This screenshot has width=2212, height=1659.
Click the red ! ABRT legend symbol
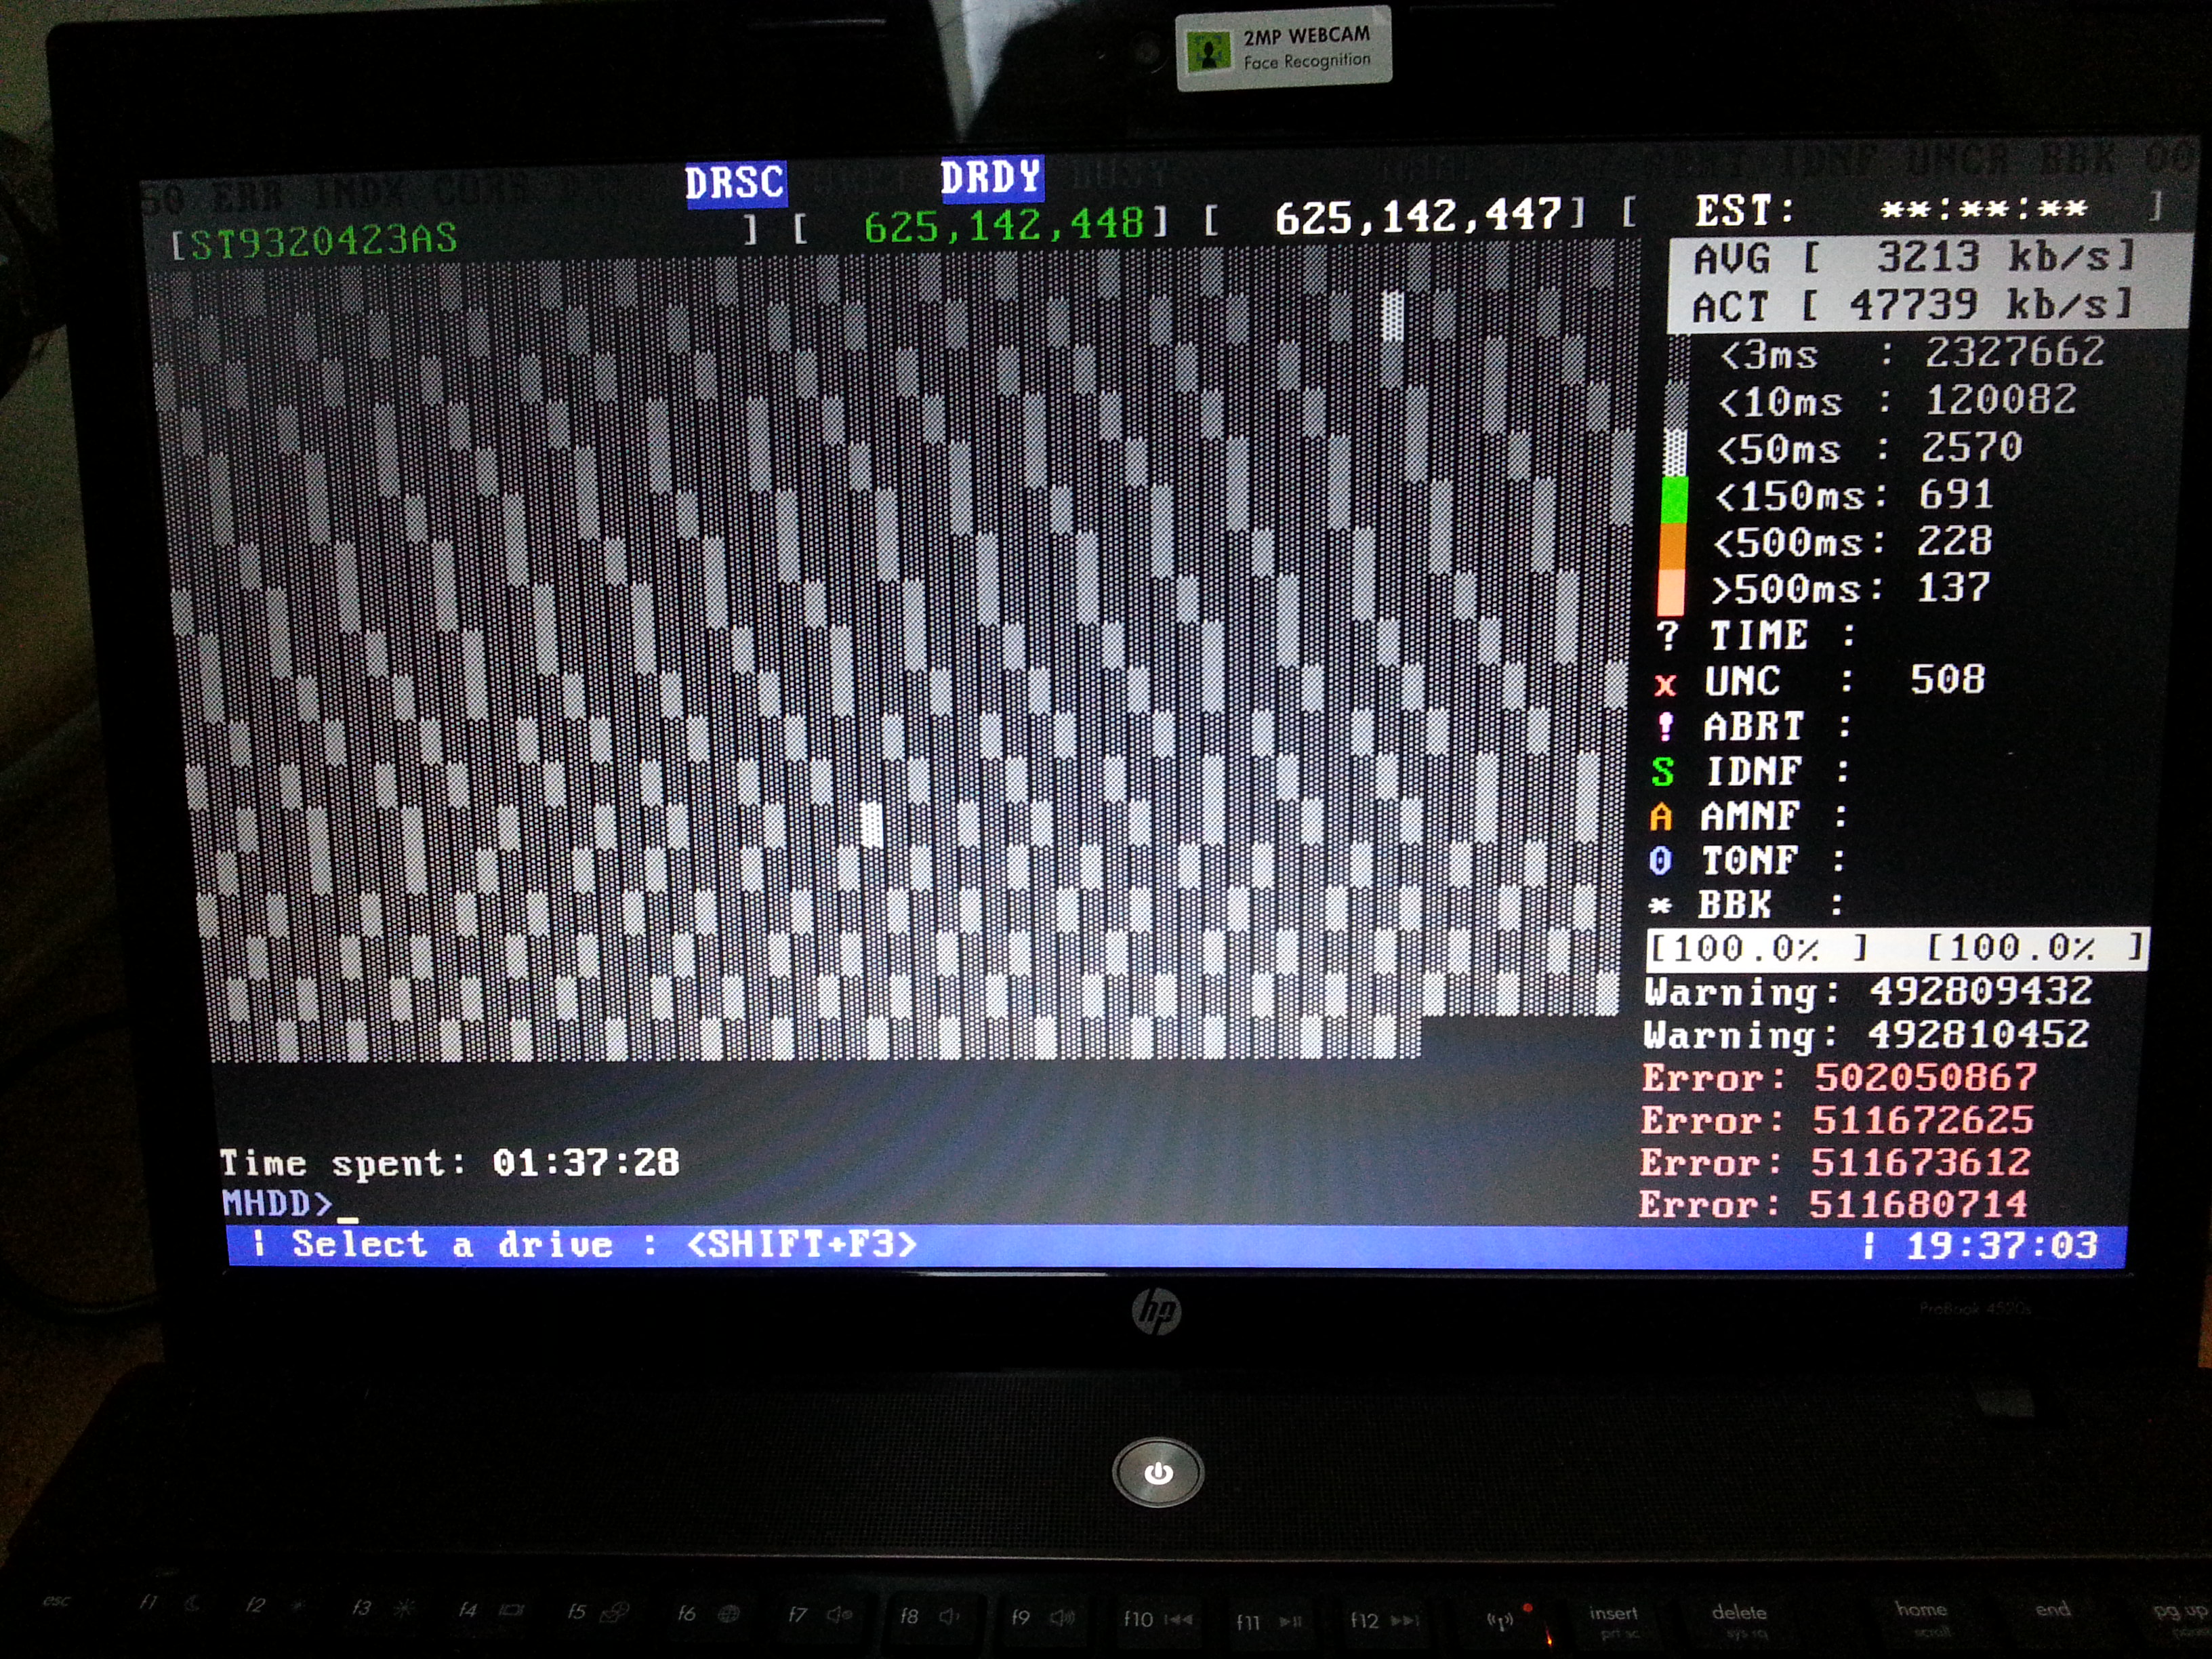(x=1665, y=727)
